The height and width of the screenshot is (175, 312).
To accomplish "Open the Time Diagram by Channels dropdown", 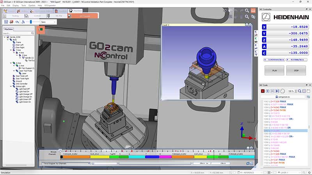I will tap(88, 163).
